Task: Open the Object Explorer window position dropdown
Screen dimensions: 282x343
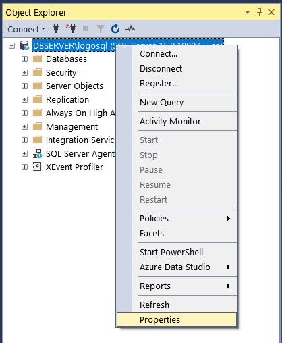Action: [x=248, y=12]
